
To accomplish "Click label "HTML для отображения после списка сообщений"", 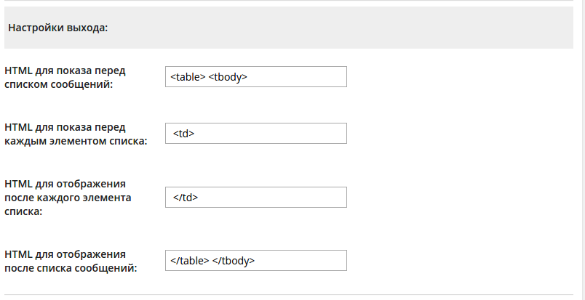I will tap(71, 261).
